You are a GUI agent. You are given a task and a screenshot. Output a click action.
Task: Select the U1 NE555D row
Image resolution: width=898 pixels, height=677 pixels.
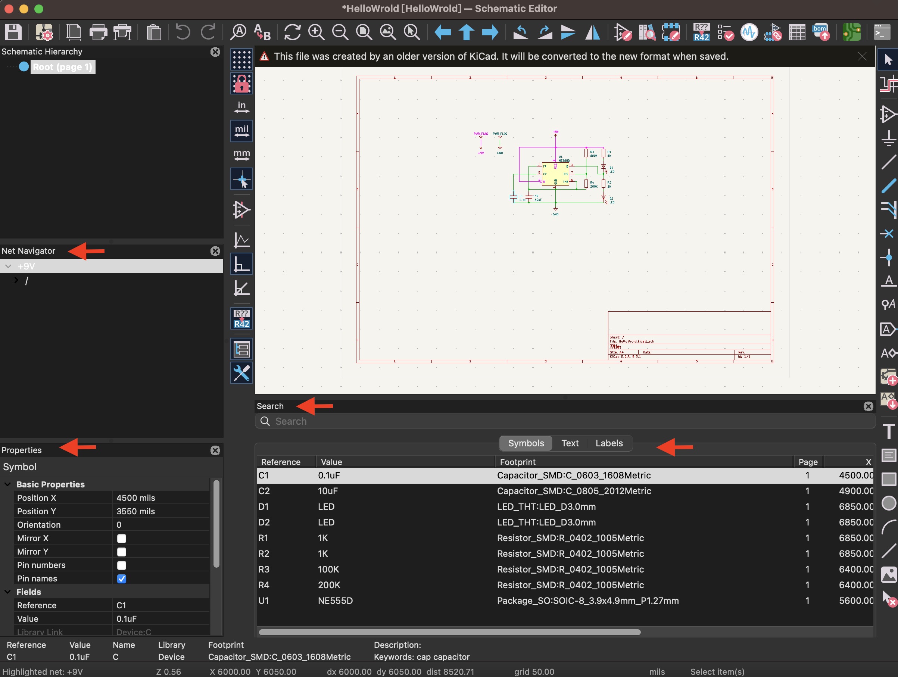point(565,601)
